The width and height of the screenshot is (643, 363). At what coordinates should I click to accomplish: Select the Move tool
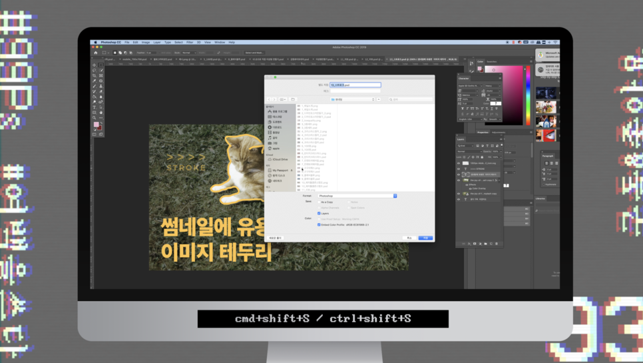pos(95,65)
